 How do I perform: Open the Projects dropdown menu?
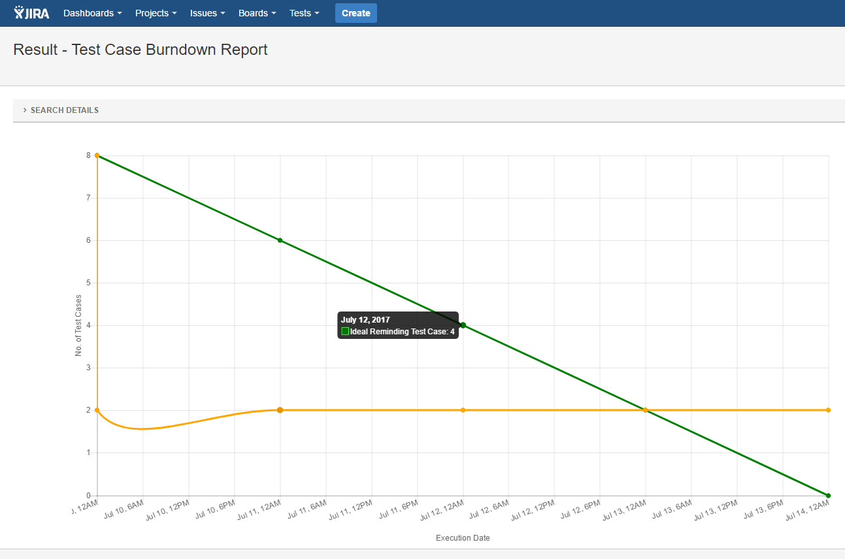click(x=156, y=13)
